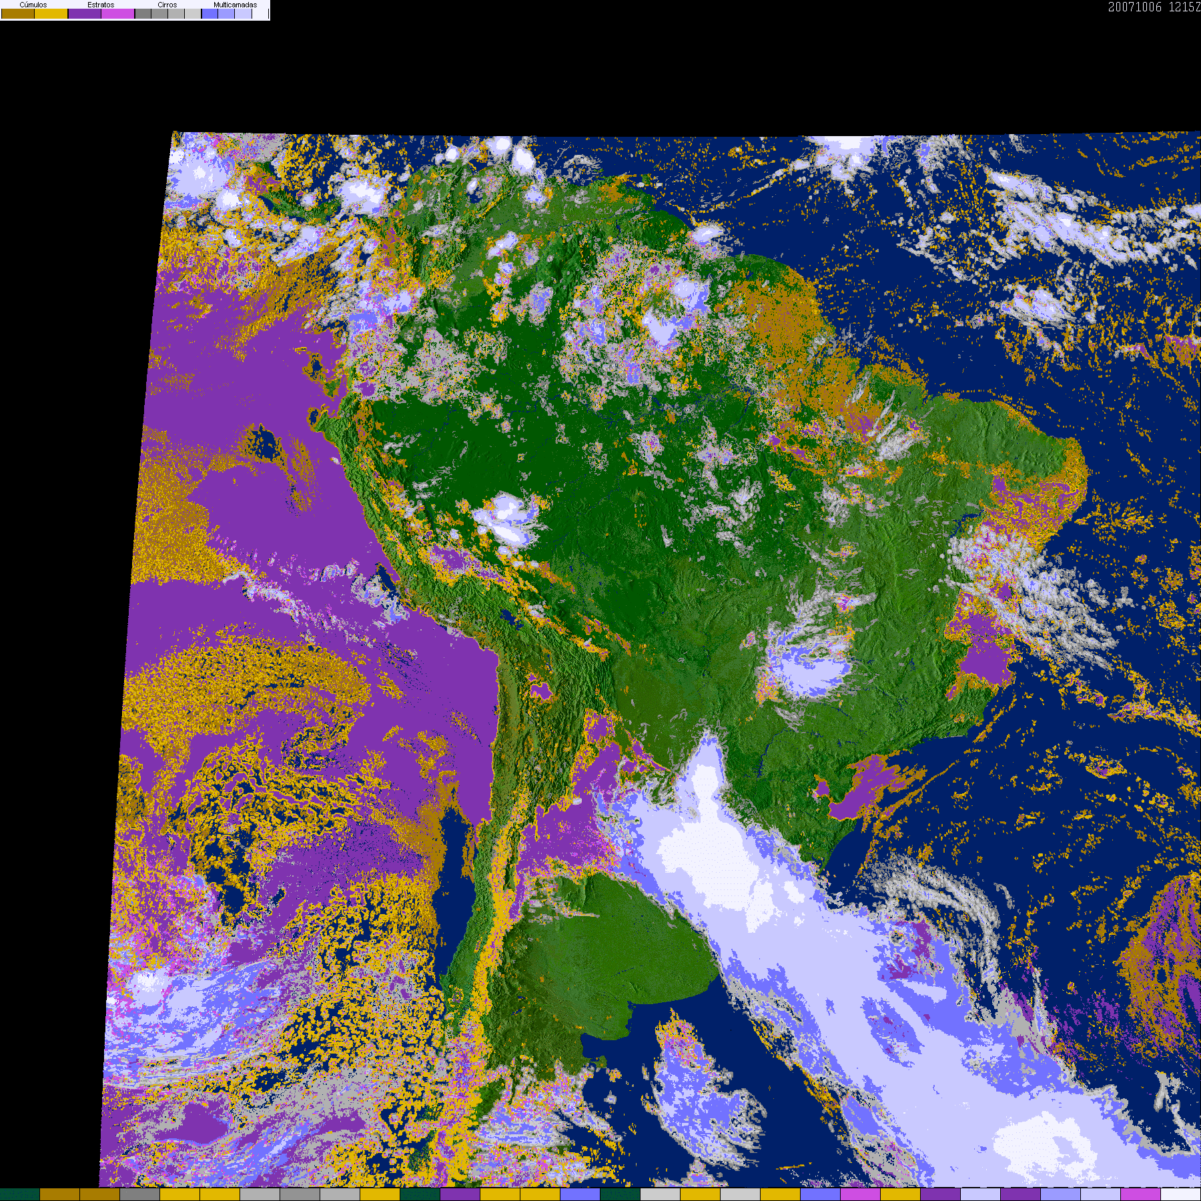
Task: Select the darkest gray Cirros swatch
Action: click(x=143, y=13)
